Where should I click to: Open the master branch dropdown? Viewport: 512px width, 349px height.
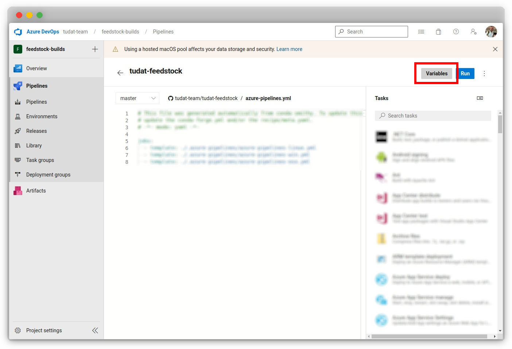click(x=137, y=98)
